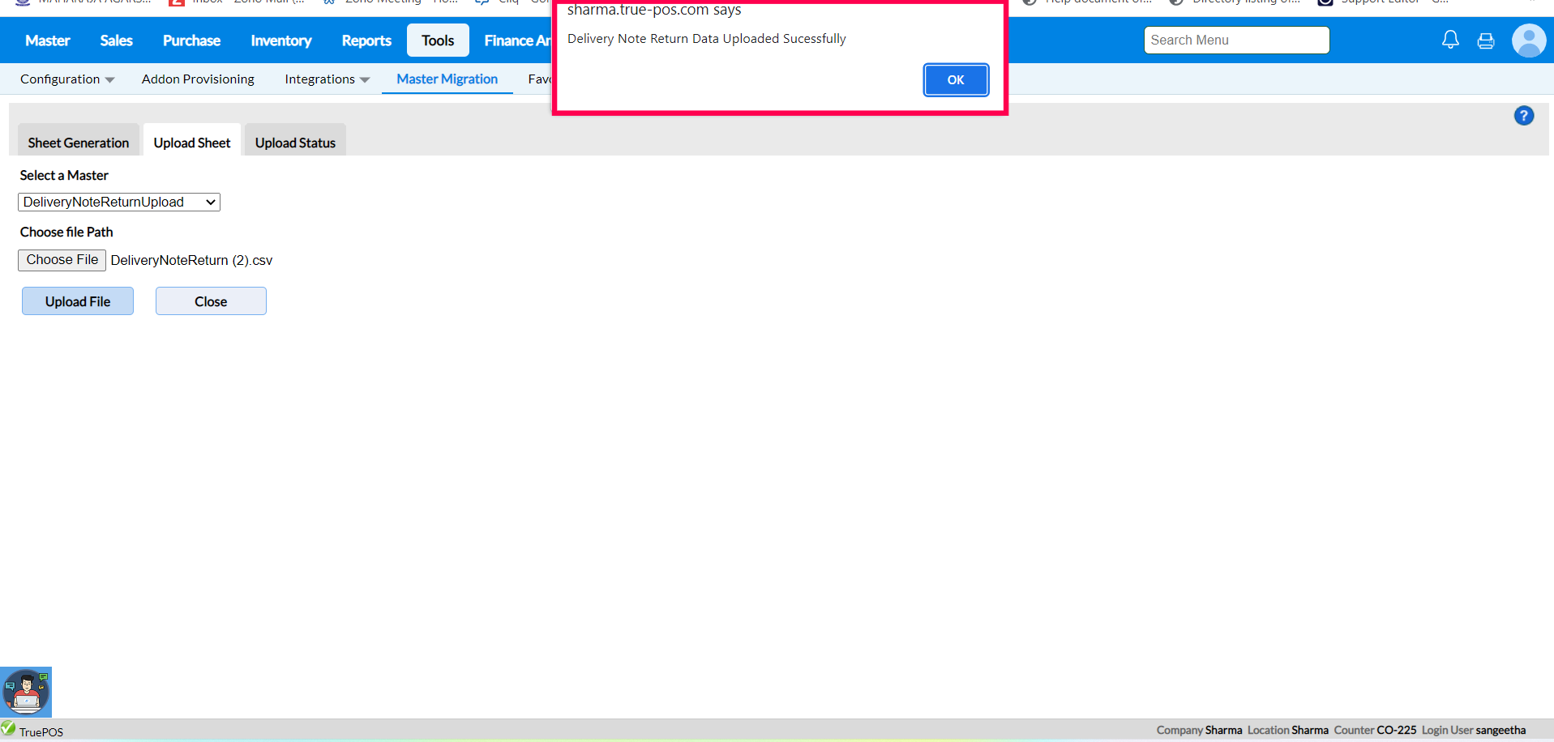
Task: Click the DeliveryNoteReturn (2).csv file name
Action: (191, 261)
